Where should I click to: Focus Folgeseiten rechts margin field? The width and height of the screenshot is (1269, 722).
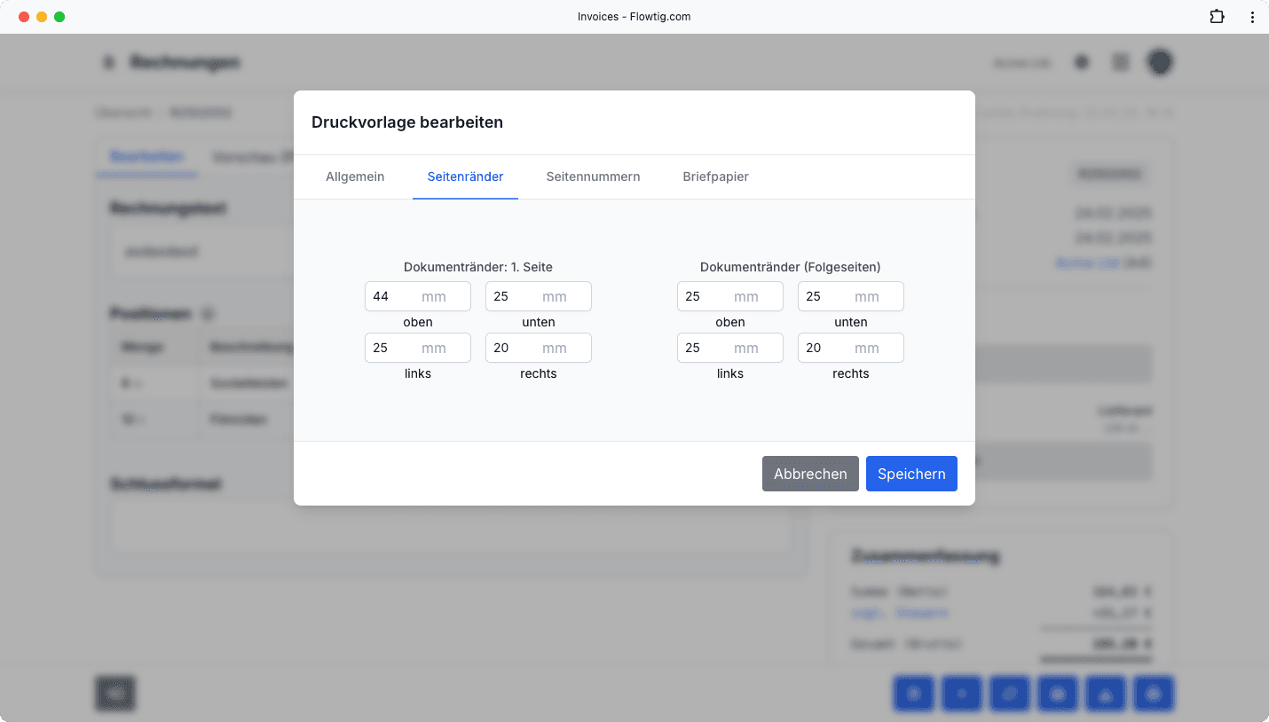(851, 348)
